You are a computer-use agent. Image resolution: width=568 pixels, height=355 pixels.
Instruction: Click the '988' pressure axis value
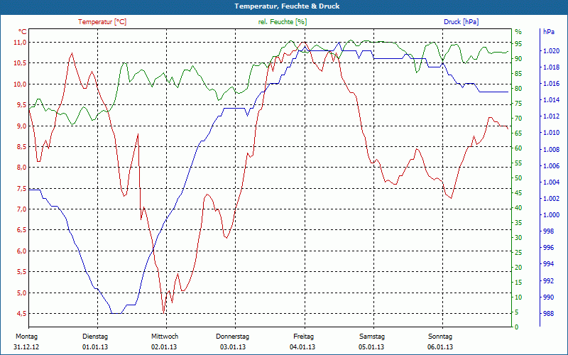(x=548, y=314)
